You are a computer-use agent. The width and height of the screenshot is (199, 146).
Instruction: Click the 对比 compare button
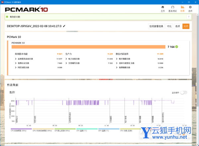click(169, 26)
